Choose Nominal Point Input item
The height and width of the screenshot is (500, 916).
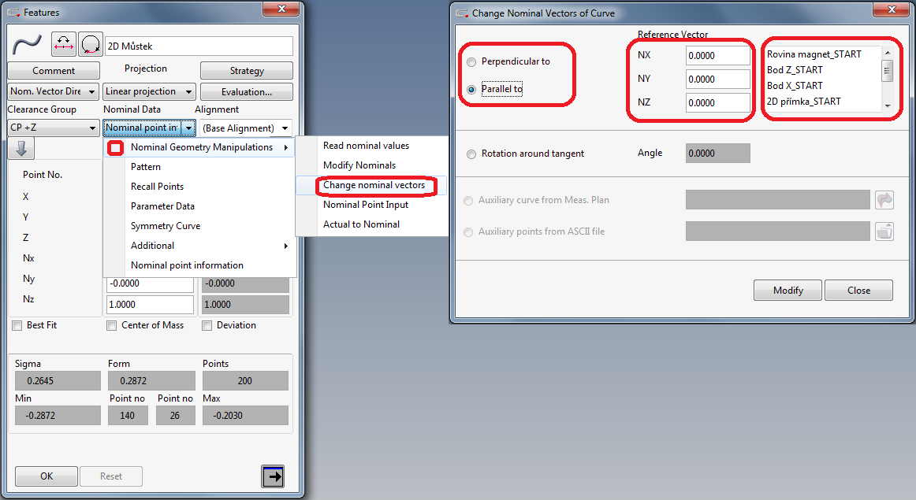(x=366, y=205)
